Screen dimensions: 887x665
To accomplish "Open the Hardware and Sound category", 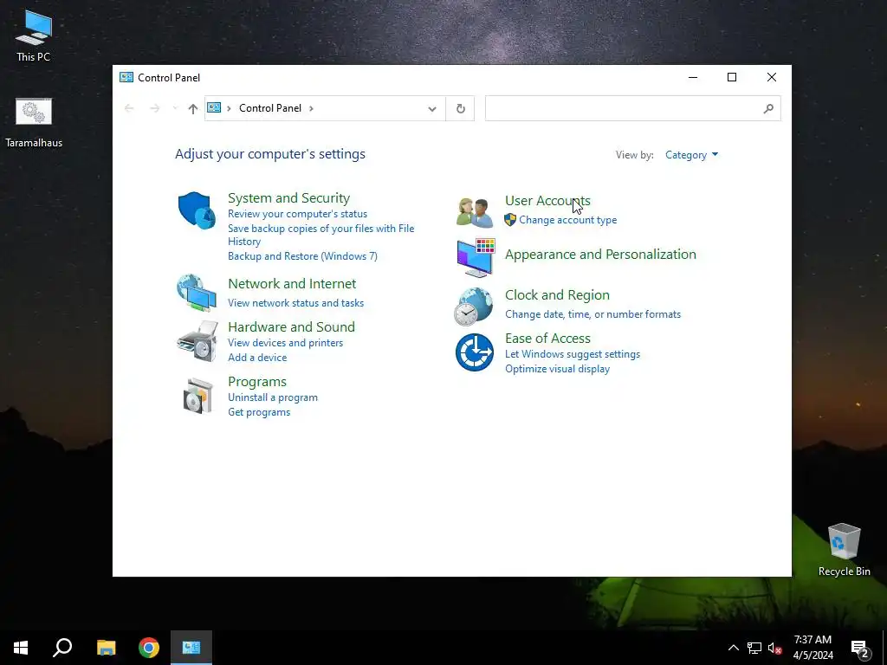I will pos(291,326).
